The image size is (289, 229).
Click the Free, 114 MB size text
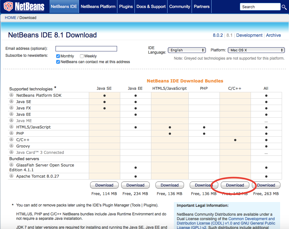(x=104, y=193)
